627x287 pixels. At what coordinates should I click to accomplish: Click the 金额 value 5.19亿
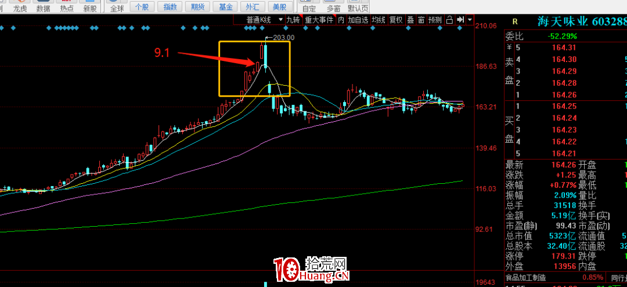pyautogui.click(x=563, y=216)
